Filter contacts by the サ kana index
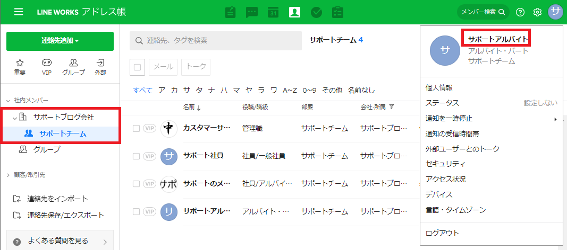The width and height of the screenshot is (567, 250). coord(187,90)
